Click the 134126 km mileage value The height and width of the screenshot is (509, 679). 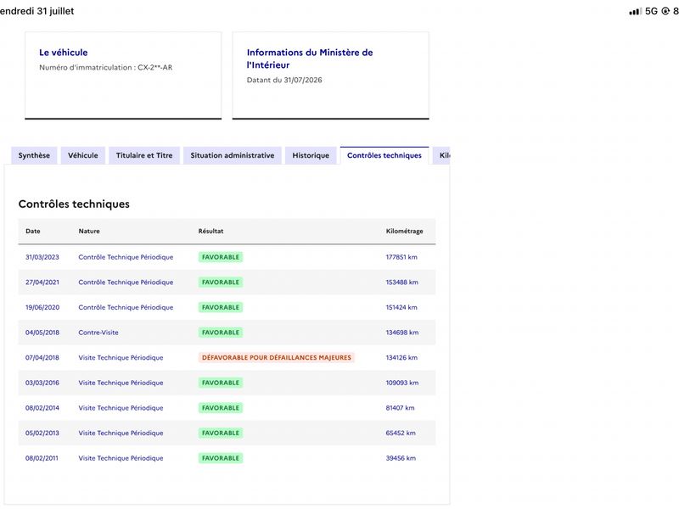tap(401, 357)
